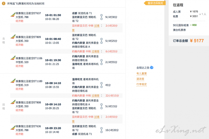
Task: Click the route icon beside 5小时15分
Action: point(101,106)
